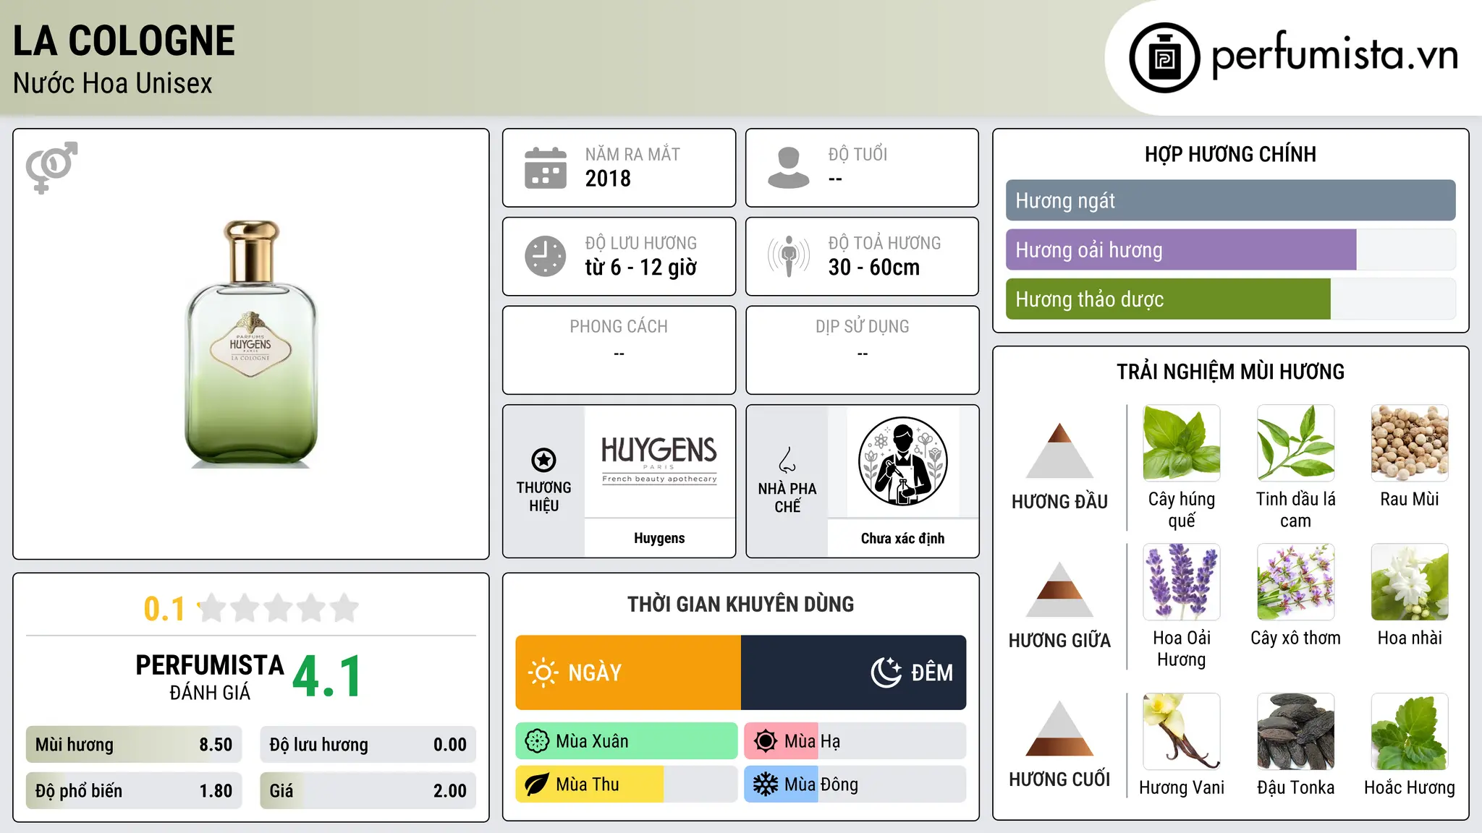This screenshot has height=833, width=1482.
Task: Click the PERFUMISTA ĐÁNH GIÁ label
Action: coord(210,677)
